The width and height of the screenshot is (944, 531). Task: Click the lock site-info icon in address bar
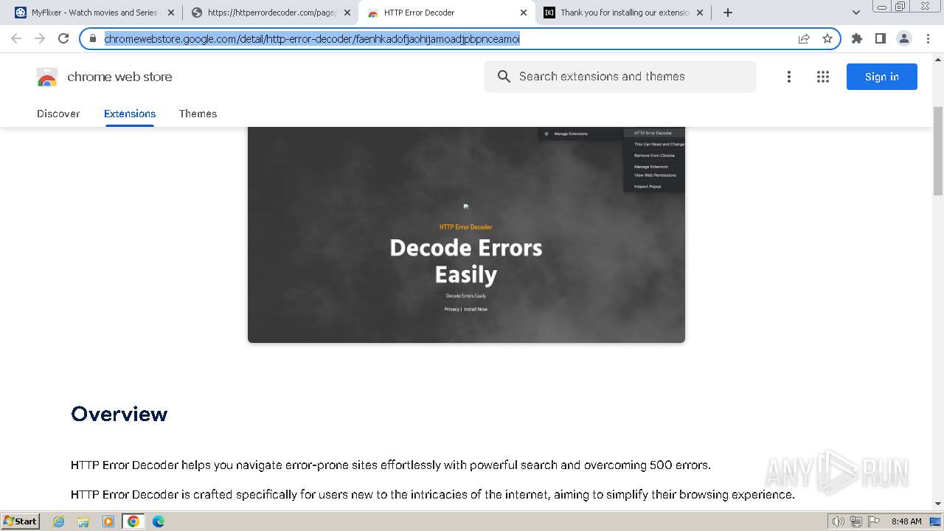(93, 38)
